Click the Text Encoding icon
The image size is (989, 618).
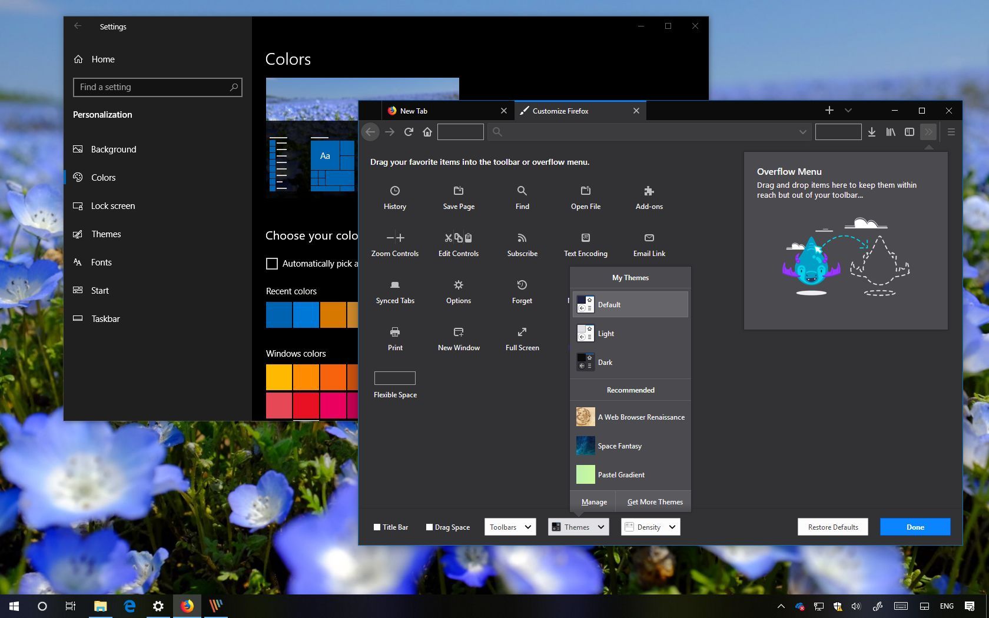586,238
